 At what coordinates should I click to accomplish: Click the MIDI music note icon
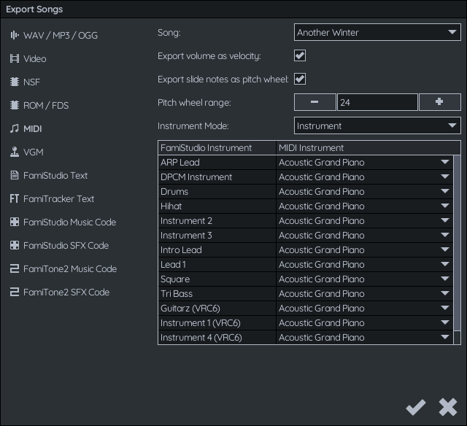pos(15,128)
